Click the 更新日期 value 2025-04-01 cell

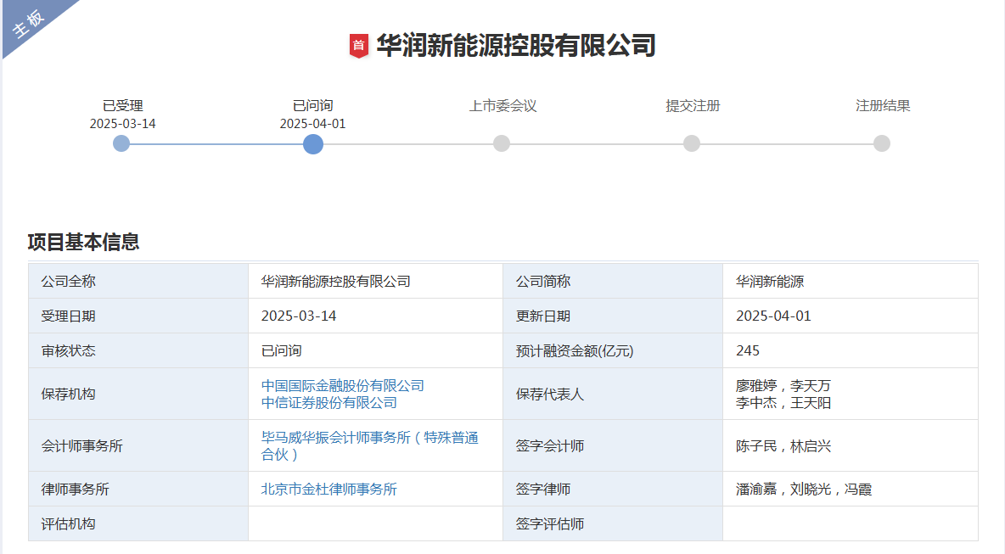click(x=773, y=316)
